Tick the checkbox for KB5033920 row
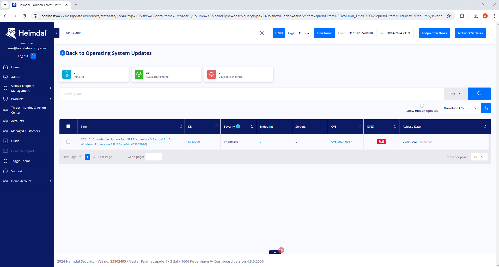This screenshot has width=499, height=267. point(68,142)
